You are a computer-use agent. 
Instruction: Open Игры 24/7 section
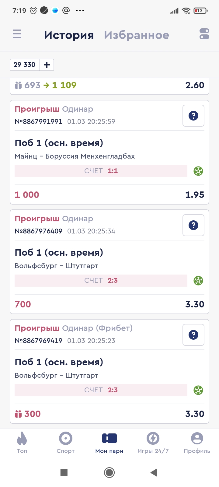click(x=153, y=443)
